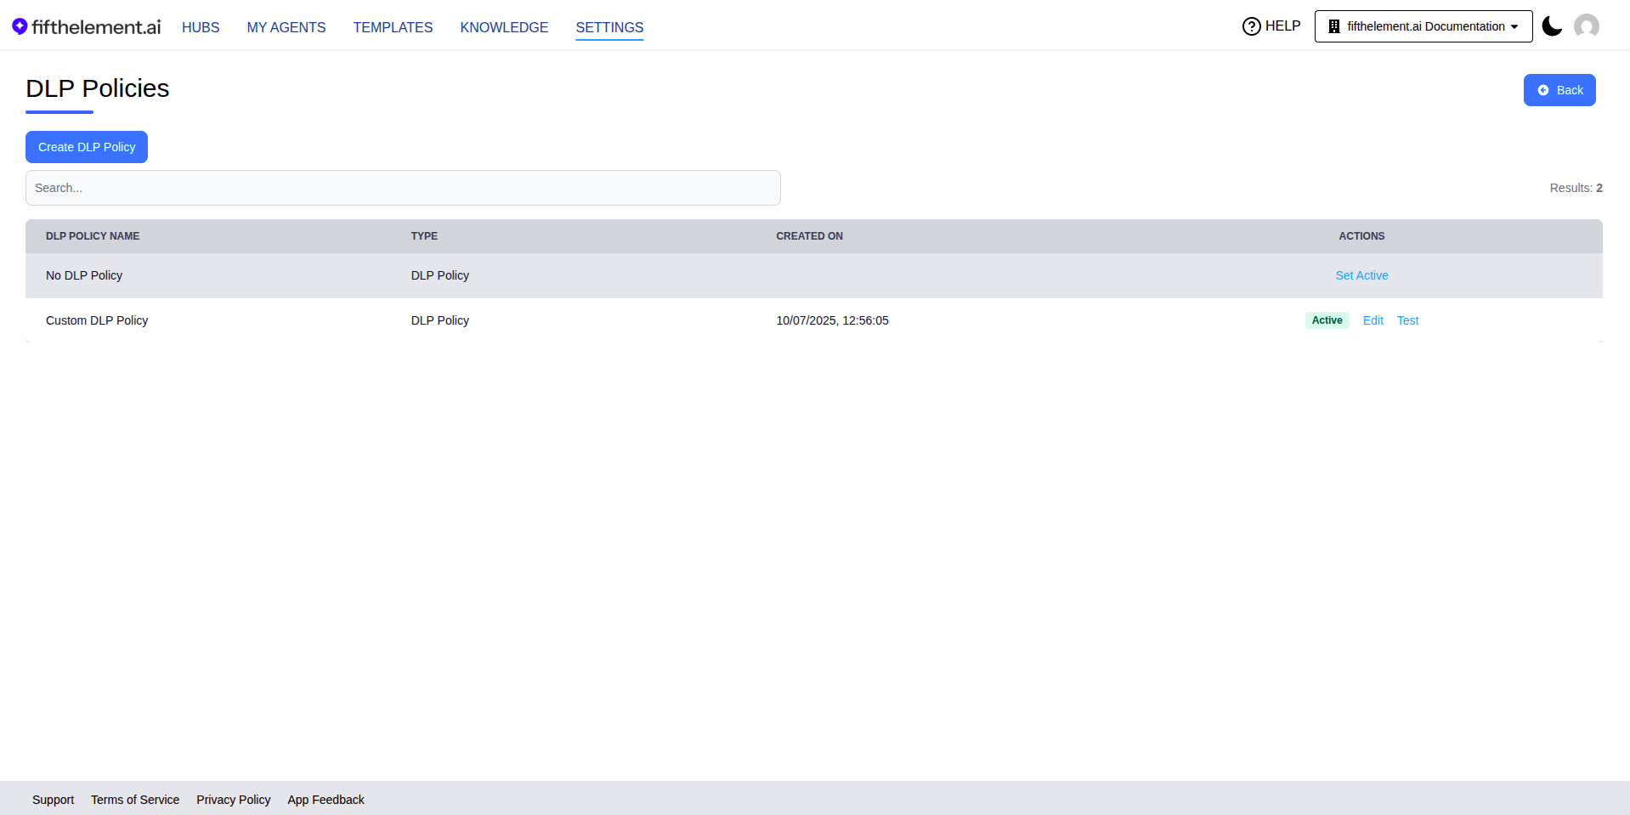
Task: Go to the HUBS menu
Action: coord(201,27)
